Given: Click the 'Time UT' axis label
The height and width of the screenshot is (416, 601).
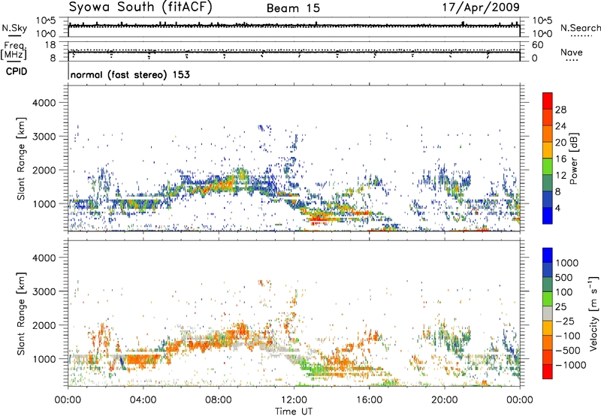Looking at the screenshot, I should (x=294, y=411).
